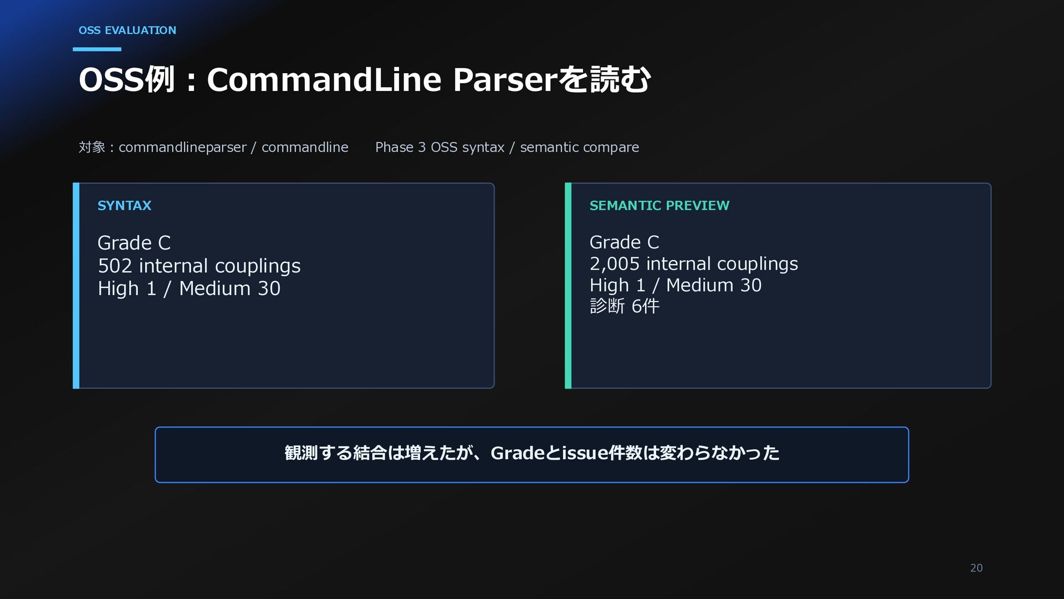Select Grade C in the SYNTAX card
Viewport: 1064px width, 599px height.
(x=134, y=243)
